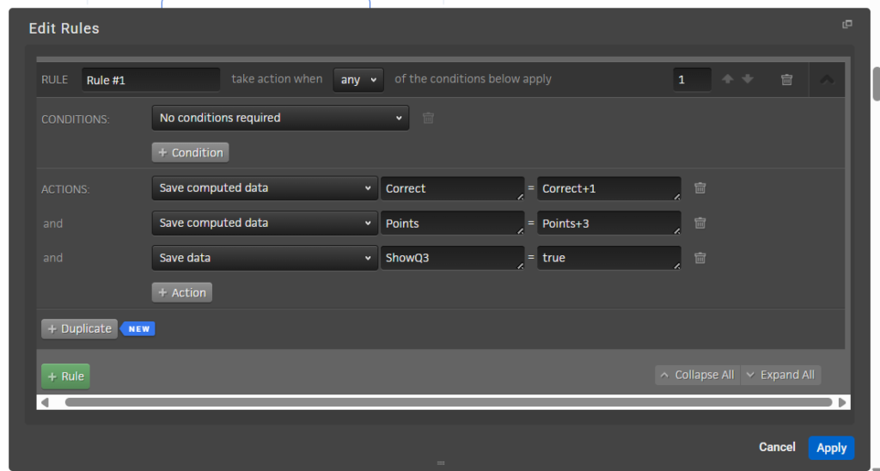Add a new condition with + Condition
The height and width of the screenshot is (471, 880).
click(190, 152)
